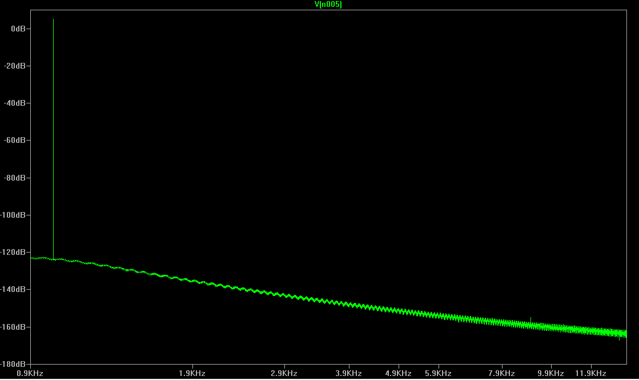The width and height of the screenshot is (639, 380).
Task: Click the 0.9KHz frequency label
Action: click(x=30, y=374)
